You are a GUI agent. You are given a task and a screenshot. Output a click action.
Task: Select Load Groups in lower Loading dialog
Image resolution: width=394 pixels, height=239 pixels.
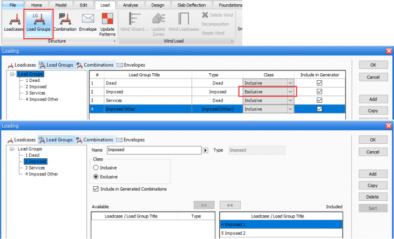point(56,140)
